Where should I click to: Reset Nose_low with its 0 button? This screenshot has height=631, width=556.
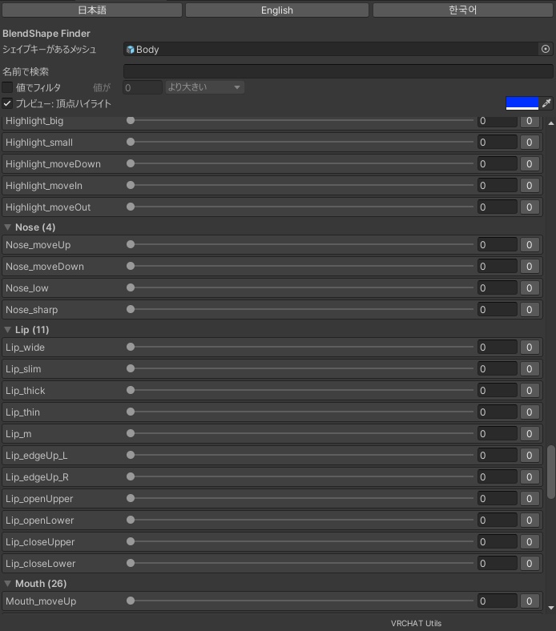tap(530, 288)
